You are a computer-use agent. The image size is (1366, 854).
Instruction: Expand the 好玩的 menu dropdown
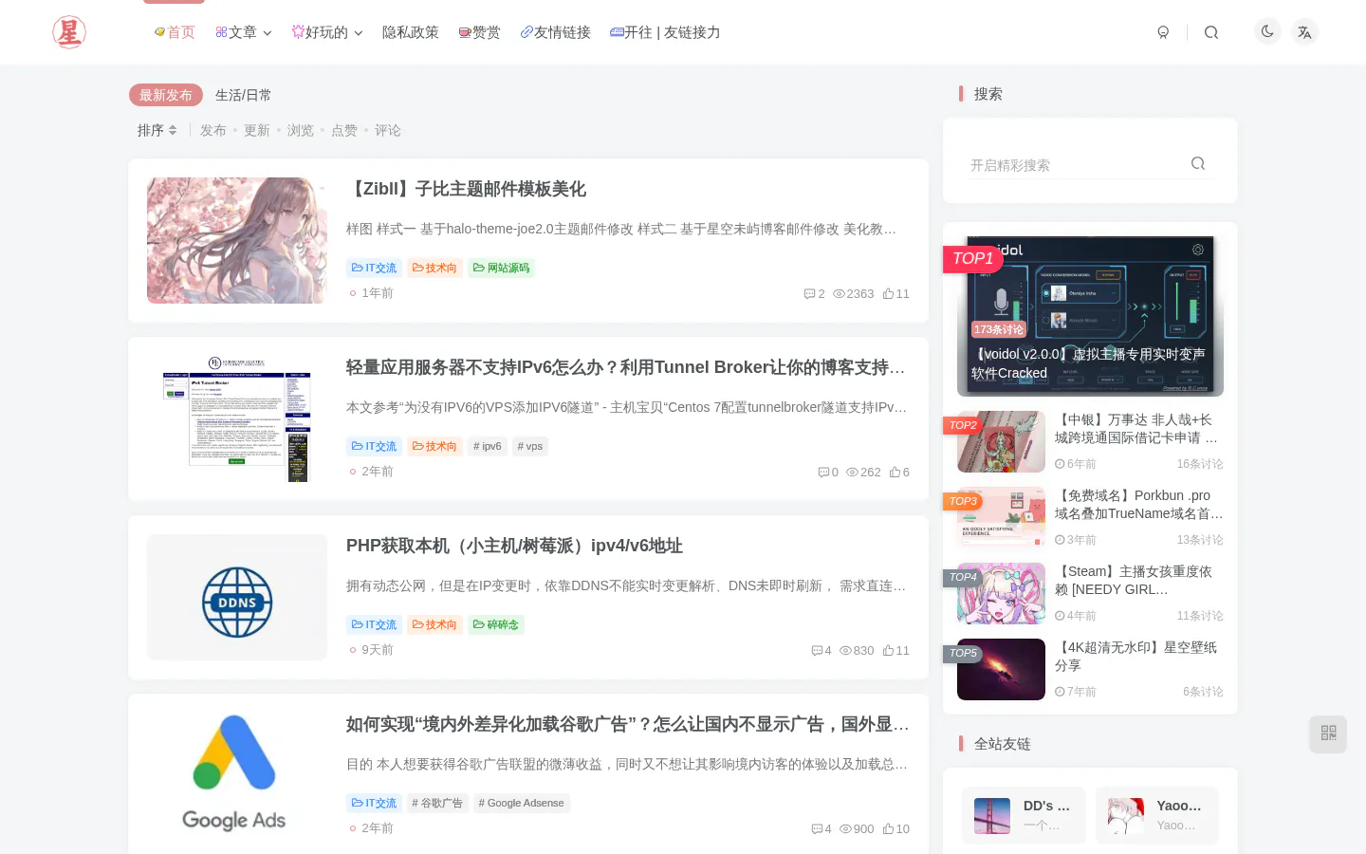(x=327, y=32)
